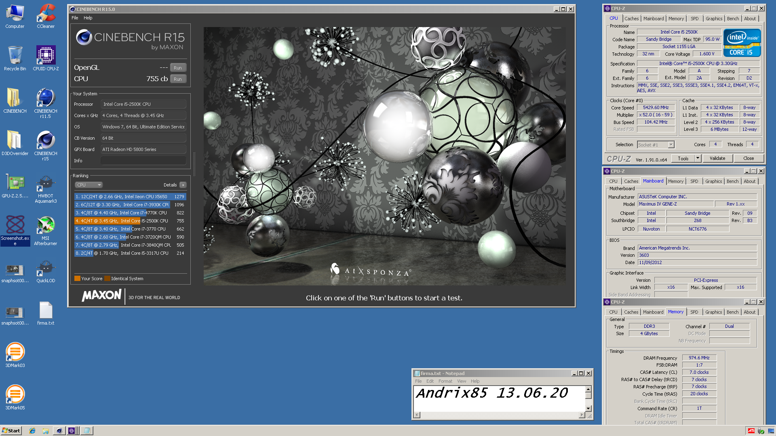Launch 3DMark03 desktop shortcut
Viewport: 776px width, 436px height.
(15, 355)
